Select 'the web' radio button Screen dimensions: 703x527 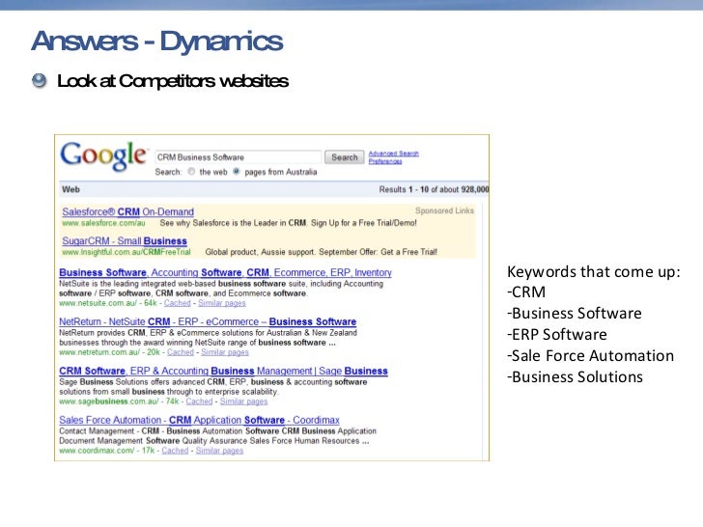tap(191, 172)
